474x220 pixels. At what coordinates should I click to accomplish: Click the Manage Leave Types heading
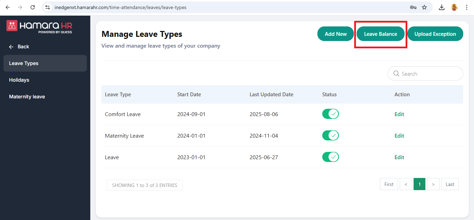point(142,34)
